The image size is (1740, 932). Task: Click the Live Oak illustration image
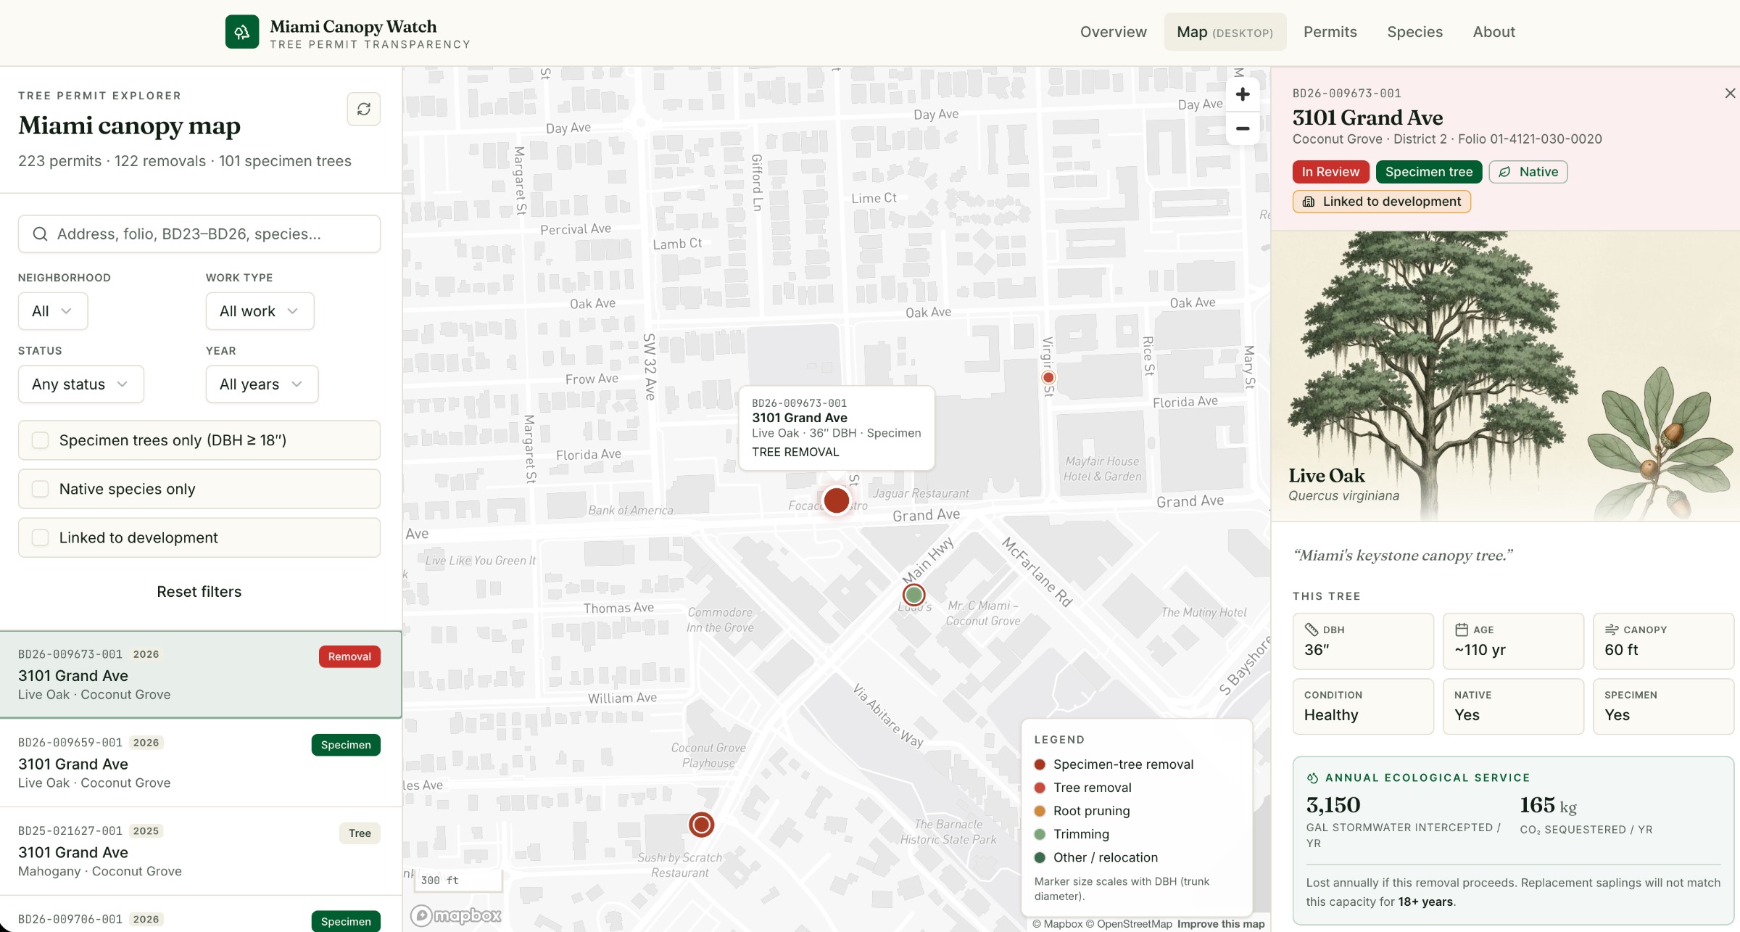tap(1505, 376)
